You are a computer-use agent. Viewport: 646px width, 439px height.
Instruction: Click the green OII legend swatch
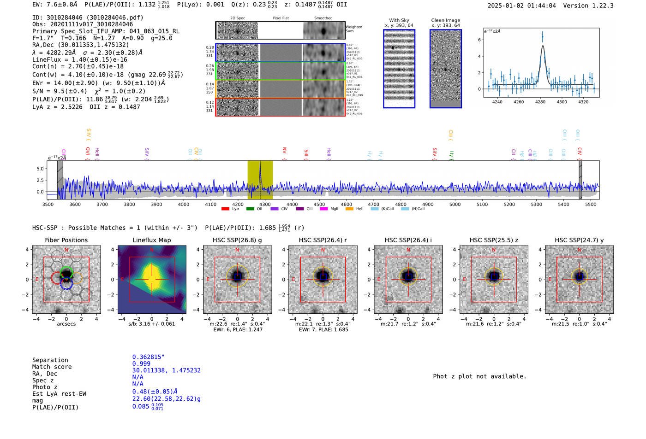coord(250,209)
